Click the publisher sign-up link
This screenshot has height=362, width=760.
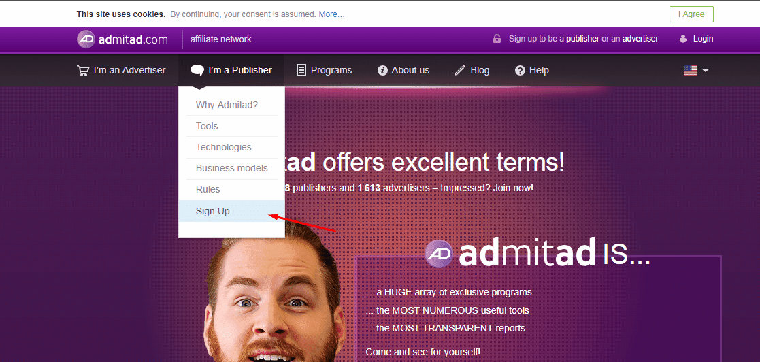click(x=582, y=39)
